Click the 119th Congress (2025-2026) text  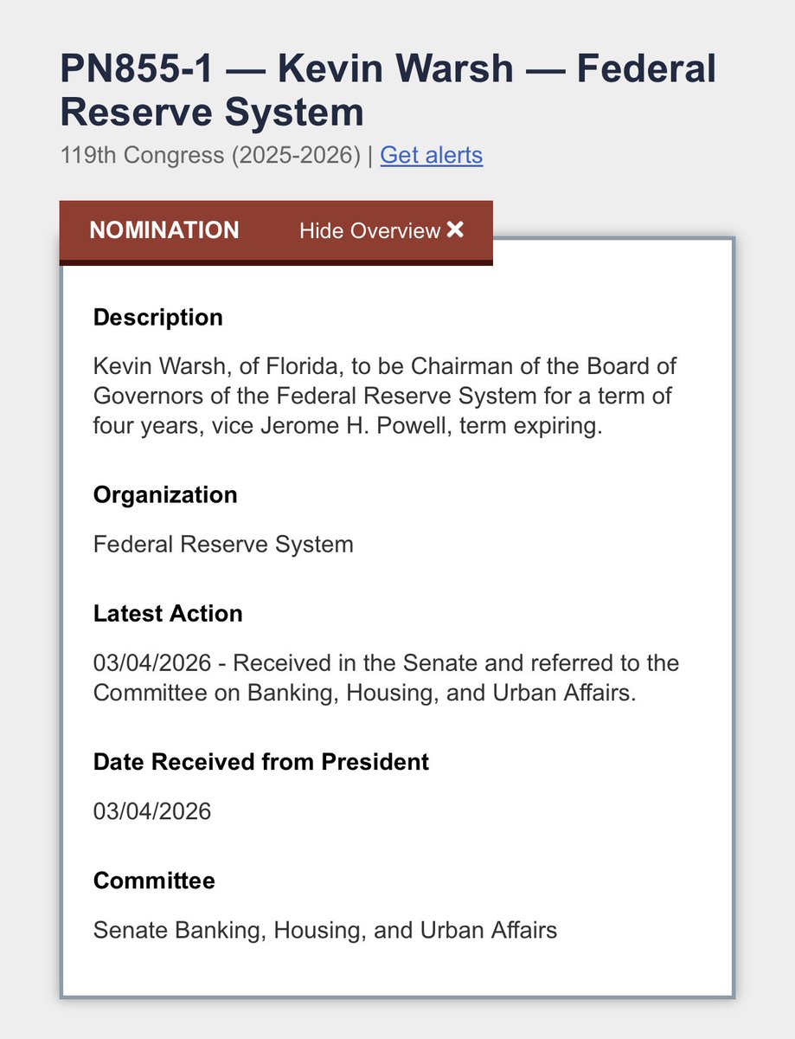pyautogui.click(x=210, y=156)
